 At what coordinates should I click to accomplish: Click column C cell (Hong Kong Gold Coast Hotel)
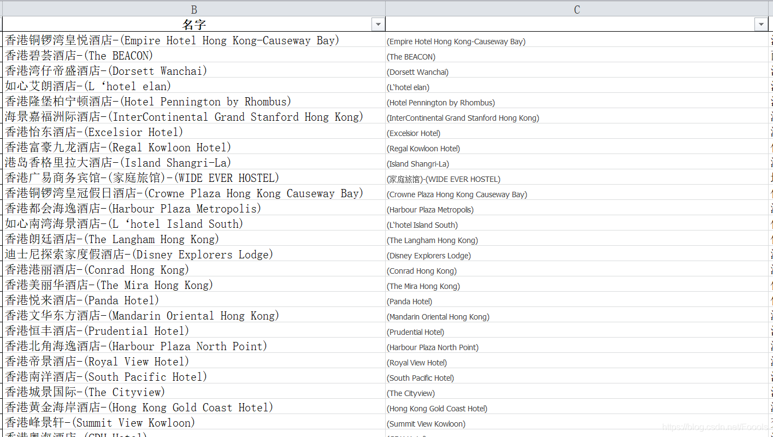pos(577,407)
